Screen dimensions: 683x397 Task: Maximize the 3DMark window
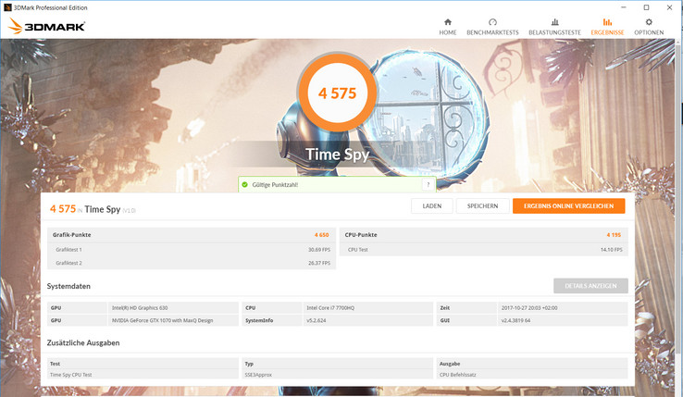point(646,7)
